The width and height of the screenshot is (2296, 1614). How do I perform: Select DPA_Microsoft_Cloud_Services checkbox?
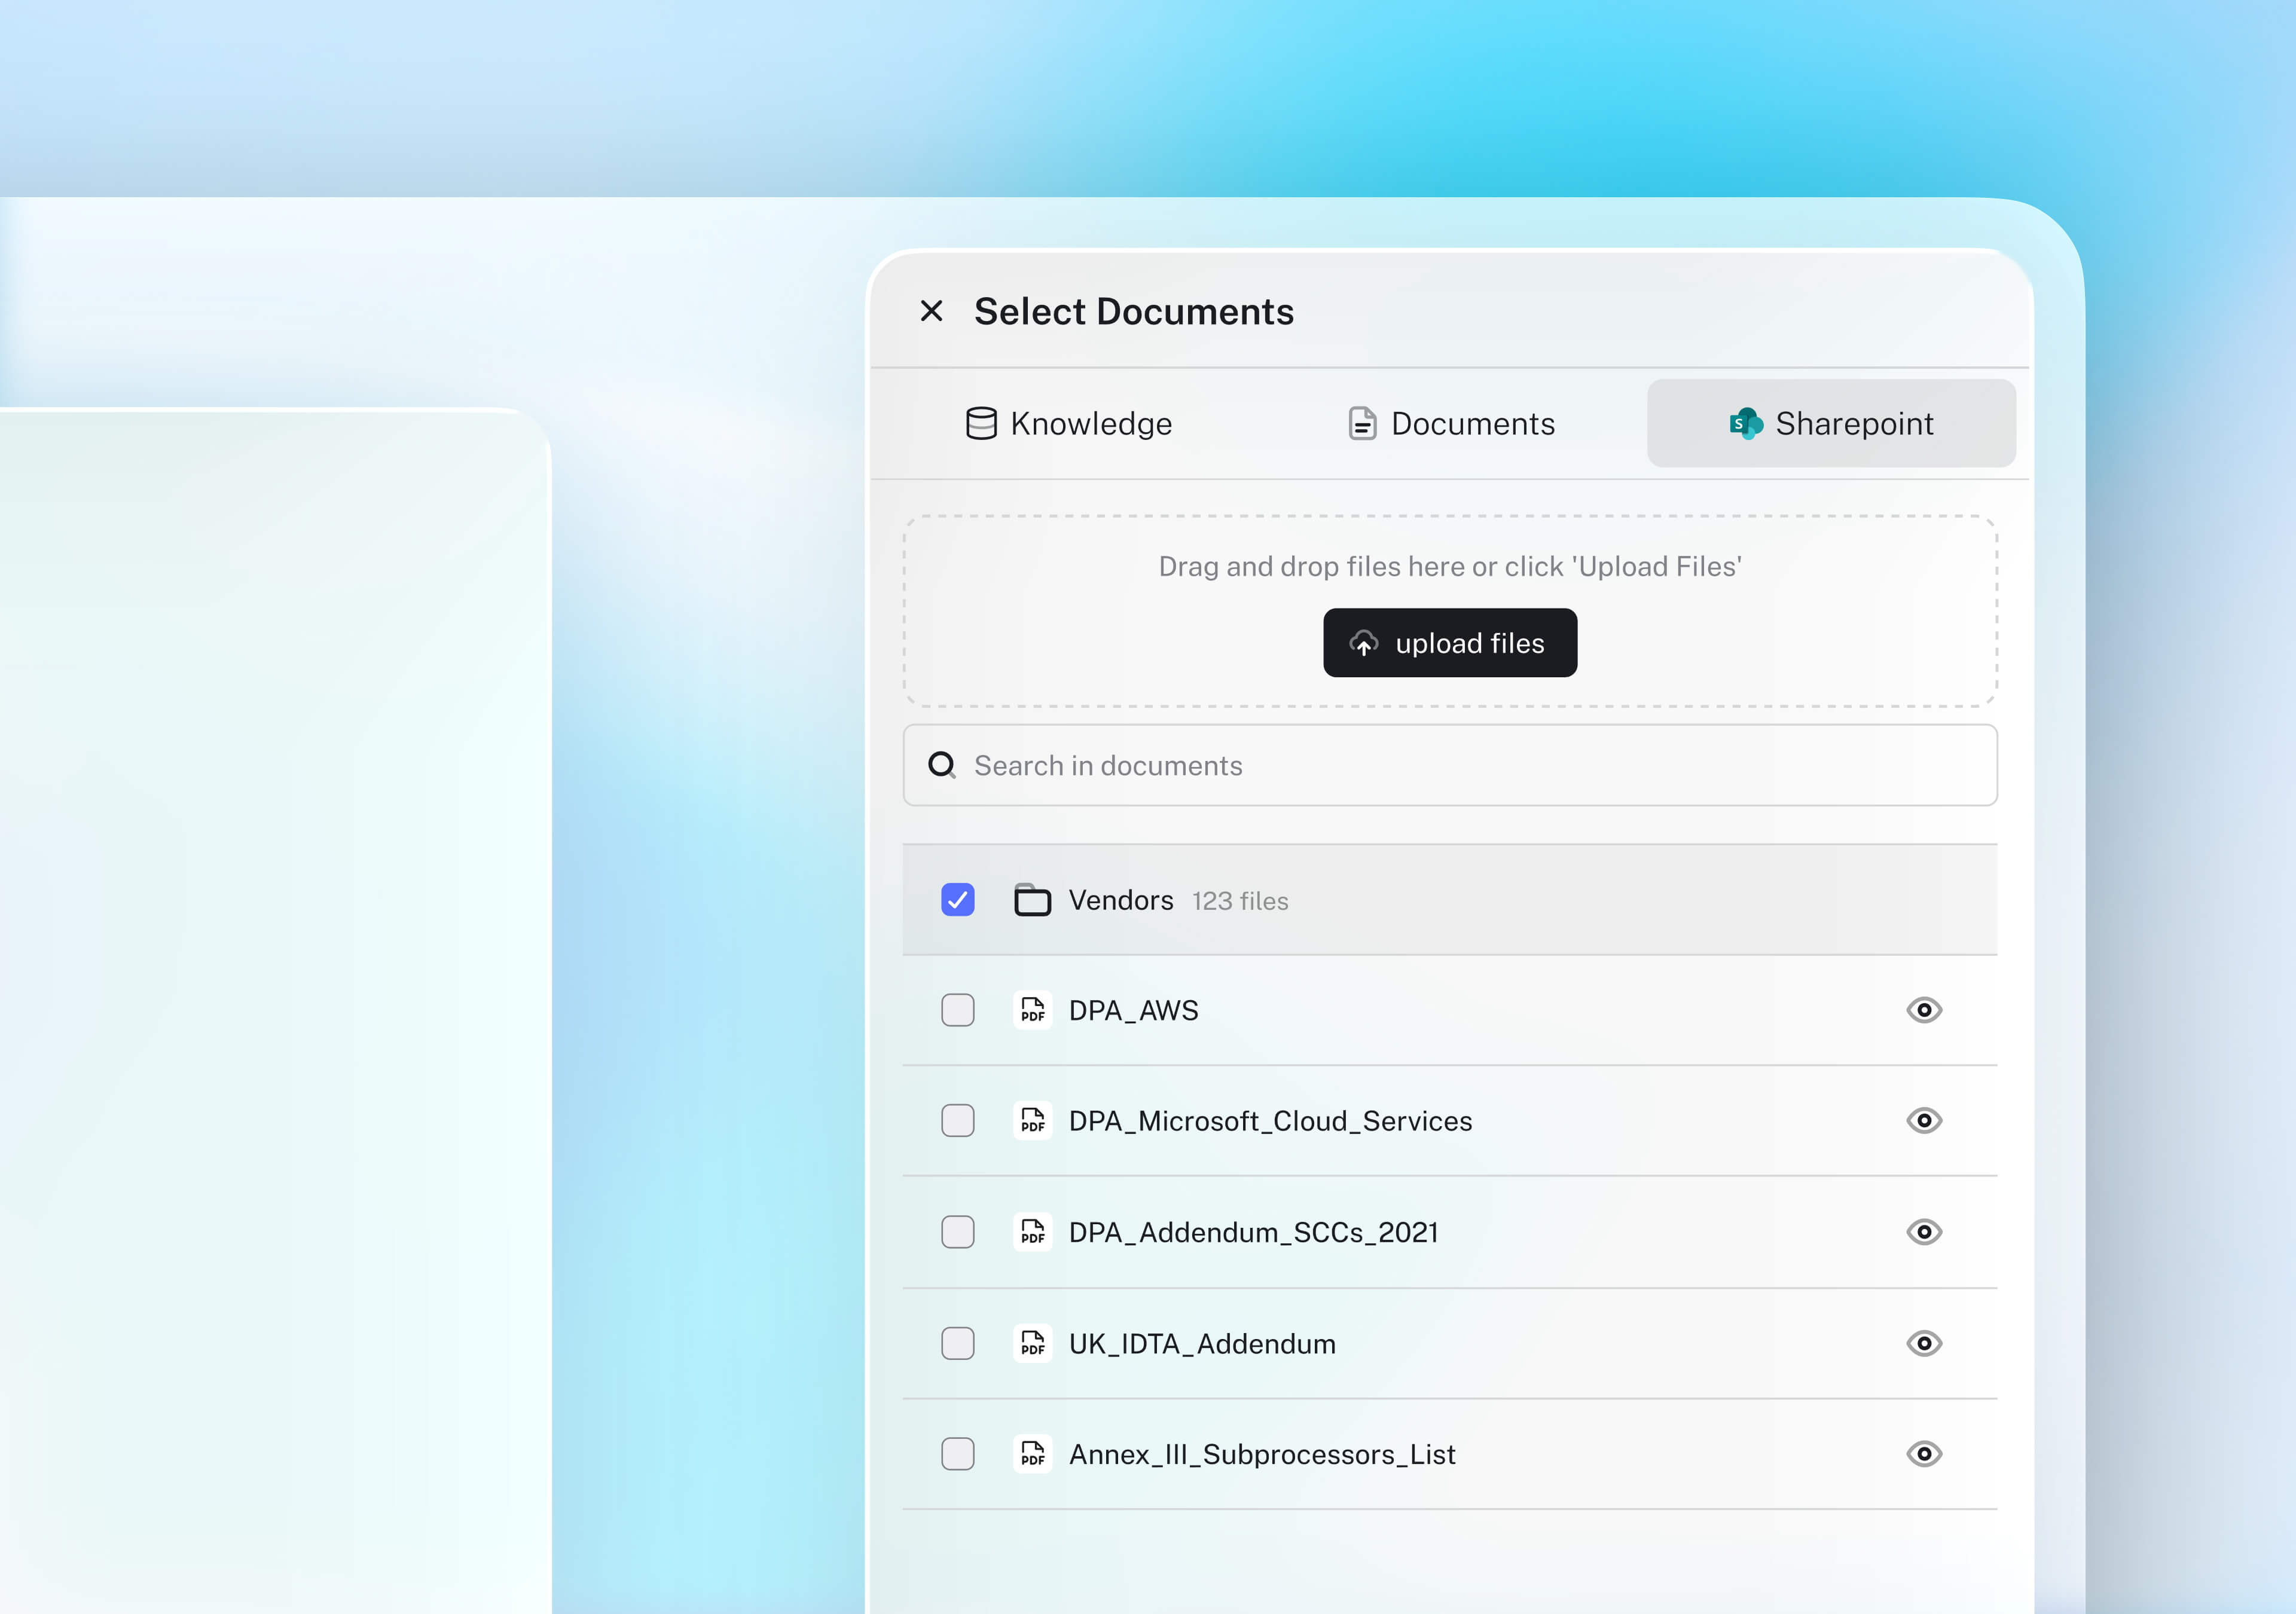(957, 1120)
